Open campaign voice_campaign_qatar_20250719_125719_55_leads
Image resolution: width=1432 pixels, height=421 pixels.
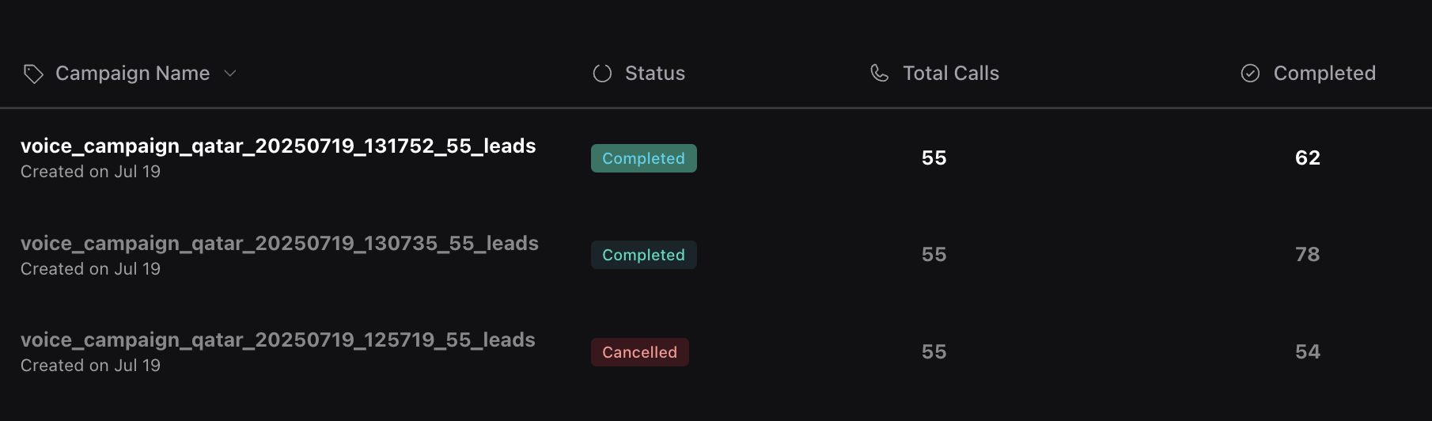(x=278, y=340)
